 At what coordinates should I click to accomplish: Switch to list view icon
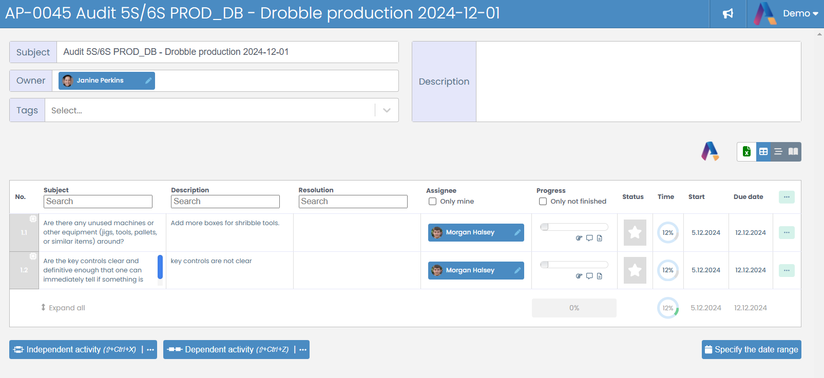pyautogui.click(x=778, y=152)
